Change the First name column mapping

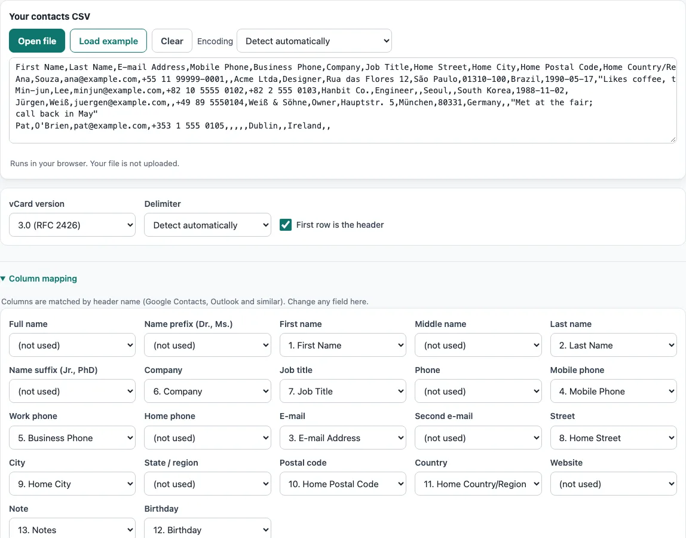(x=342, y=345)
